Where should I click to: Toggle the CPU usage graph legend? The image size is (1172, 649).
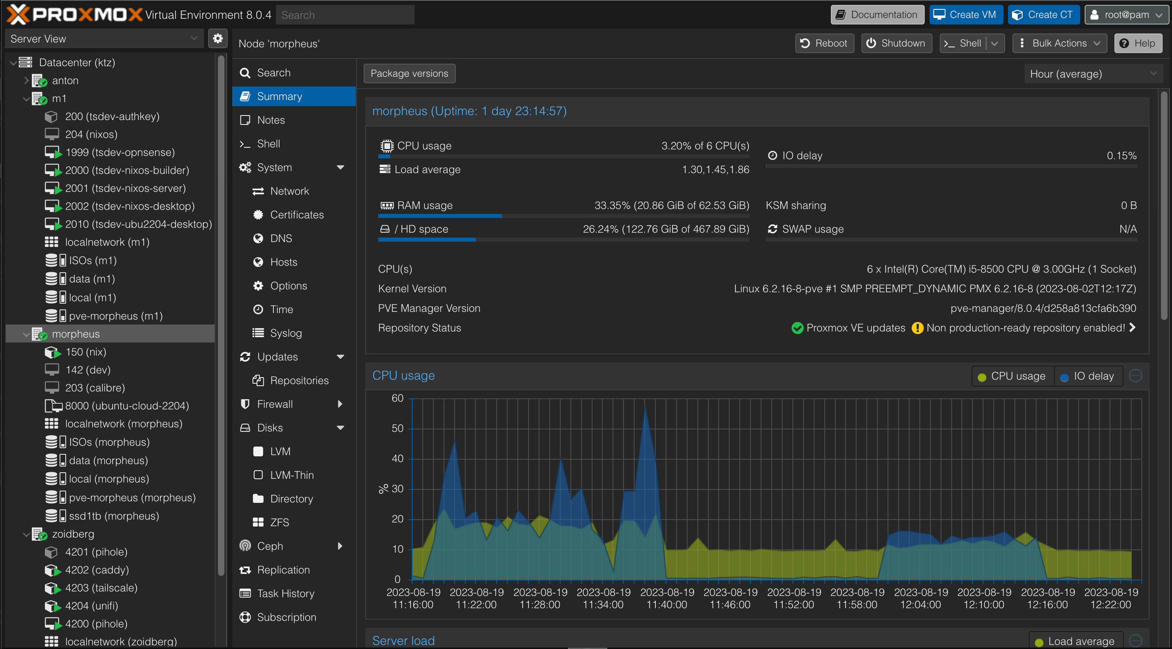tap(1012, 376)
